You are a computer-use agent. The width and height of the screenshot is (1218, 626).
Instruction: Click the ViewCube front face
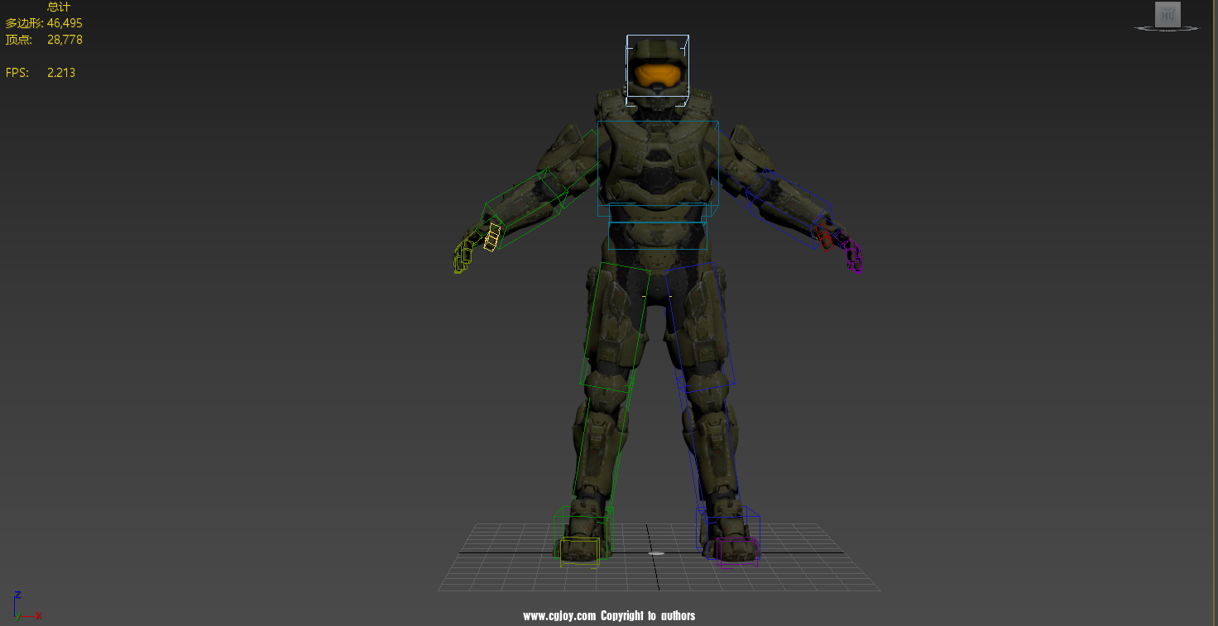point(1168,14)
